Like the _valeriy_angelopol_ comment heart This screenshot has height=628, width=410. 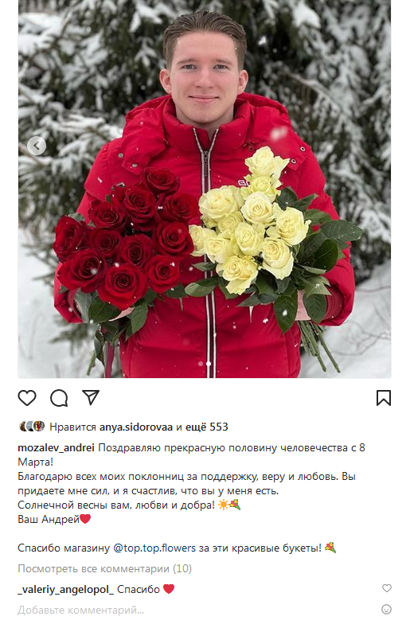pyautogui.click(x=386, y=588)
